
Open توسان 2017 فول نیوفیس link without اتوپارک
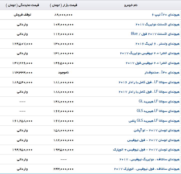click(153, 140)
